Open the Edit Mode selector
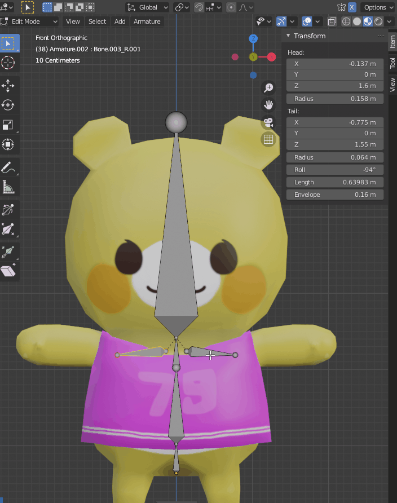 point(29,21)
